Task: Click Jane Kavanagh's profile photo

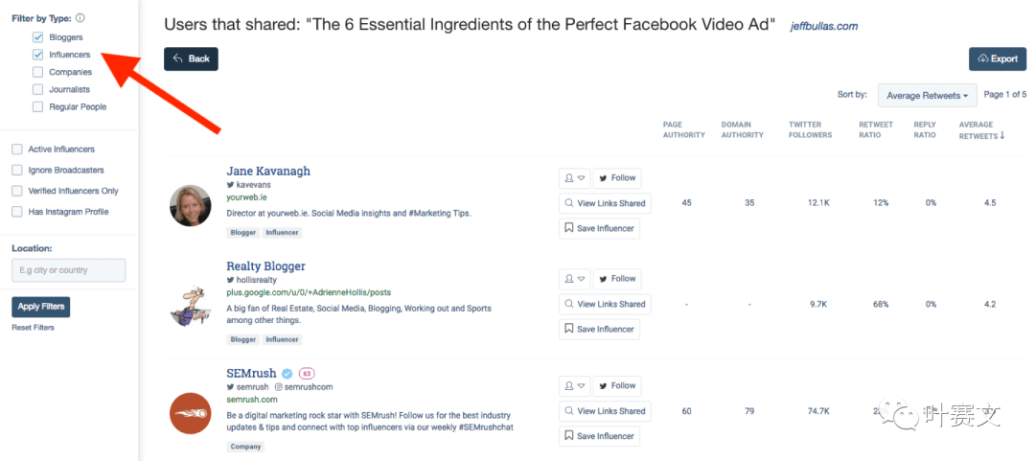Action: click(191, 205)
